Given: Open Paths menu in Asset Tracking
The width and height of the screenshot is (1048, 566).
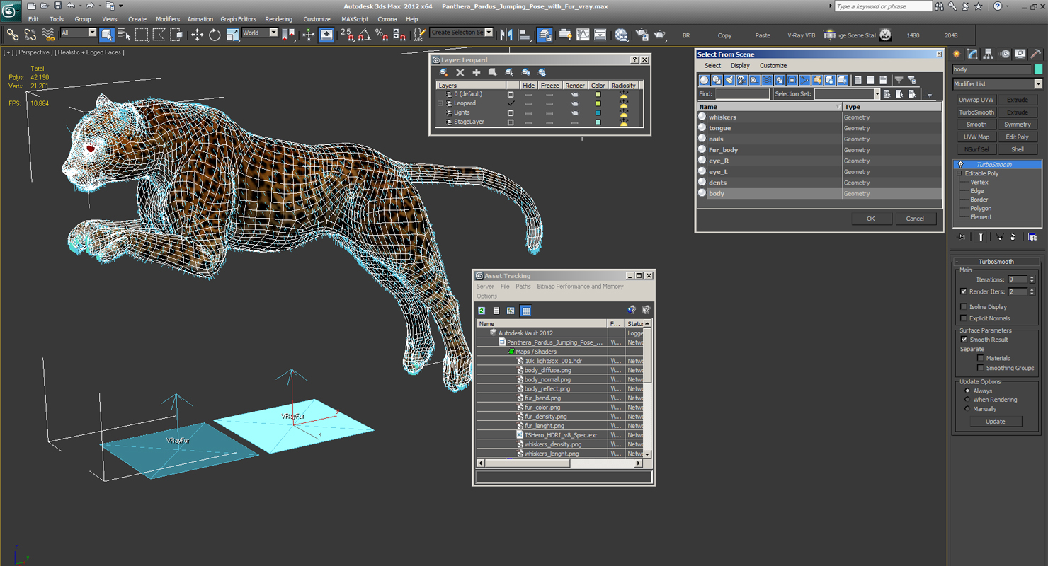Looking at the screenshot, I should 523,287.
